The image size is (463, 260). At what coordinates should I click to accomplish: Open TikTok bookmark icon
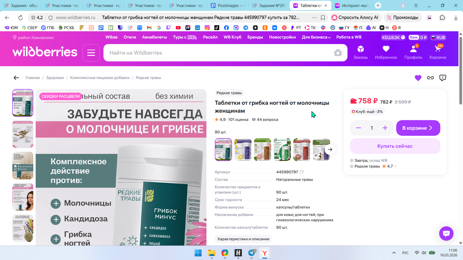[217, 27]
